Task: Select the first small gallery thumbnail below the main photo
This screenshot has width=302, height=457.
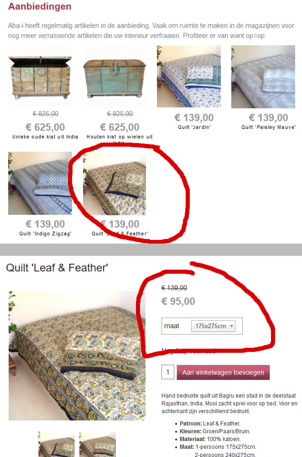Action: pyautogui.click(x=57, y=444)
